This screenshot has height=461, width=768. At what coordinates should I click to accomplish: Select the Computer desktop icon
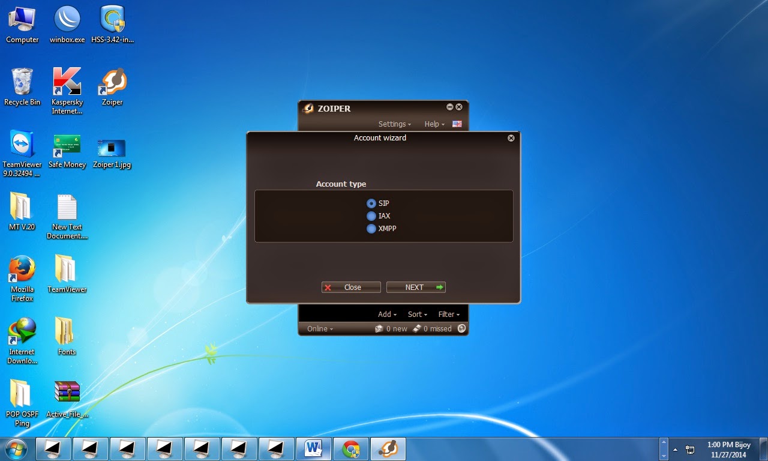pyautogui.click(x=22, y=25)
